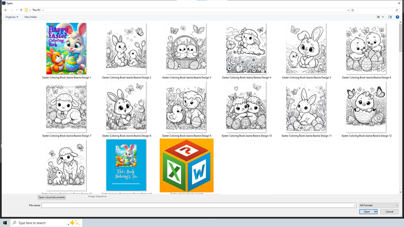
Task: Click file name 'Easter Coloring Book Jeanie Beanie Design 4'
Action: pyautogui.click(x=247, y=78)
